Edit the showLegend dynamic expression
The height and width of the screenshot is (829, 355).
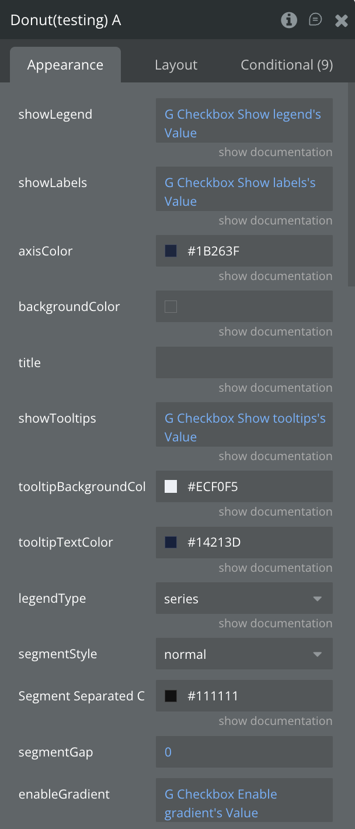[244, 123]
